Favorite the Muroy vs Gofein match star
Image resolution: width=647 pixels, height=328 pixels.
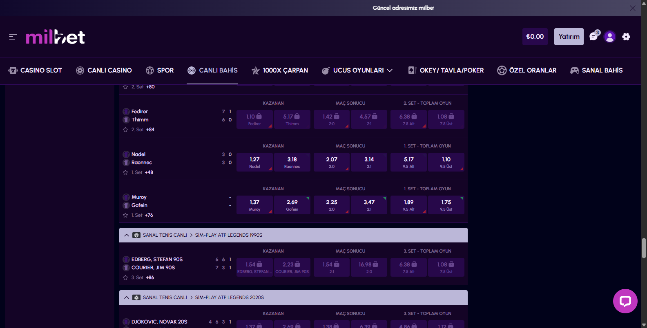pos(125,215)
